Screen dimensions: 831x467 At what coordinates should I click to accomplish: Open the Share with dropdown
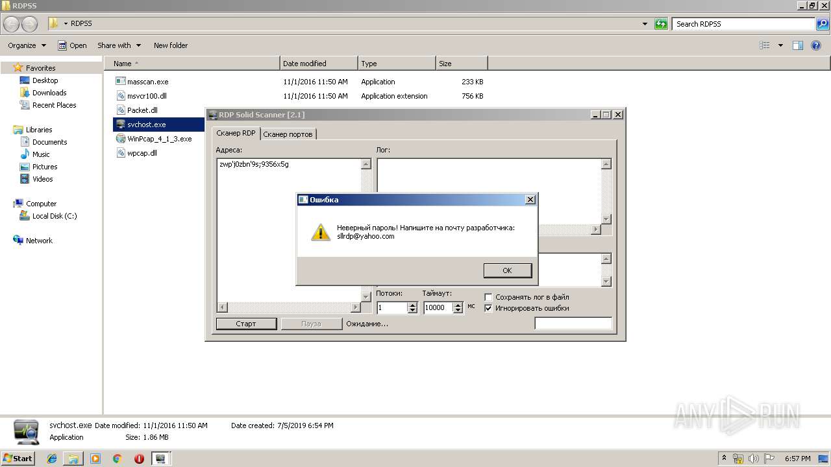tap(119, 45)
